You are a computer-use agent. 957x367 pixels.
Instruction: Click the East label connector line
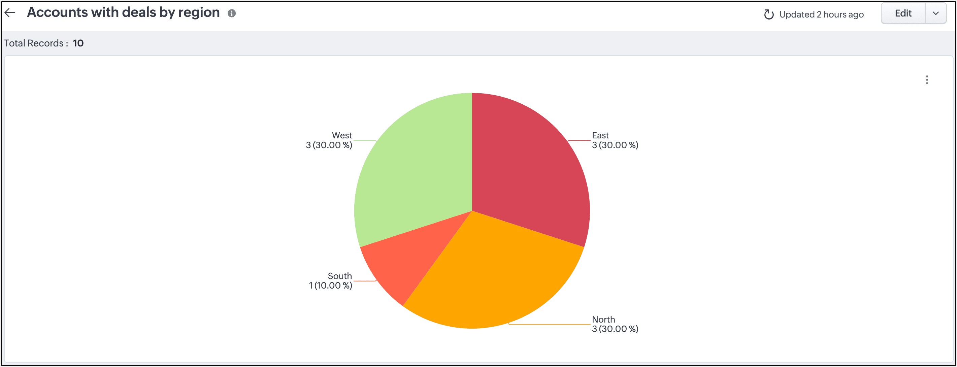click(580, 140)
